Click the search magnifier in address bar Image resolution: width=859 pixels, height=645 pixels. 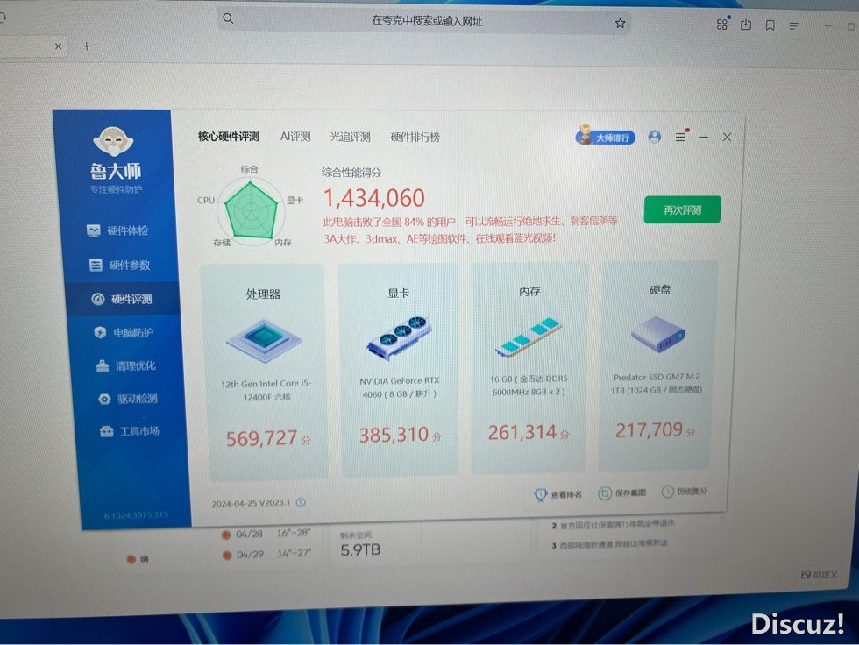[229, 18]
